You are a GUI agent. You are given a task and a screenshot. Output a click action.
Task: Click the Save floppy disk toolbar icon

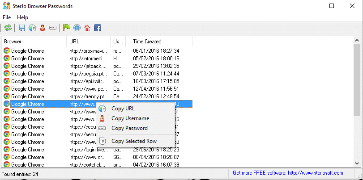click(x=22, y=28)
